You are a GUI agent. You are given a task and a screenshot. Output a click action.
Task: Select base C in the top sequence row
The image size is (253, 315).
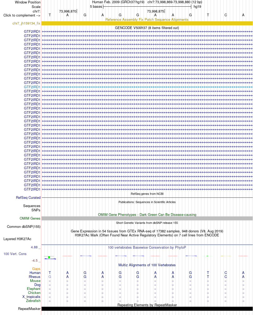(x=226, y=15)
